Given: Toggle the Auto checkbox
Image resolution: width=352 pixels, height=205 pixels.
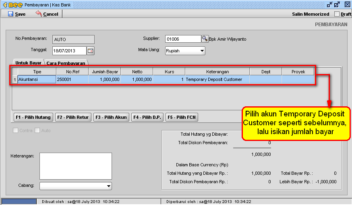Looking at the screenshot, I should (x=37, y=130).
